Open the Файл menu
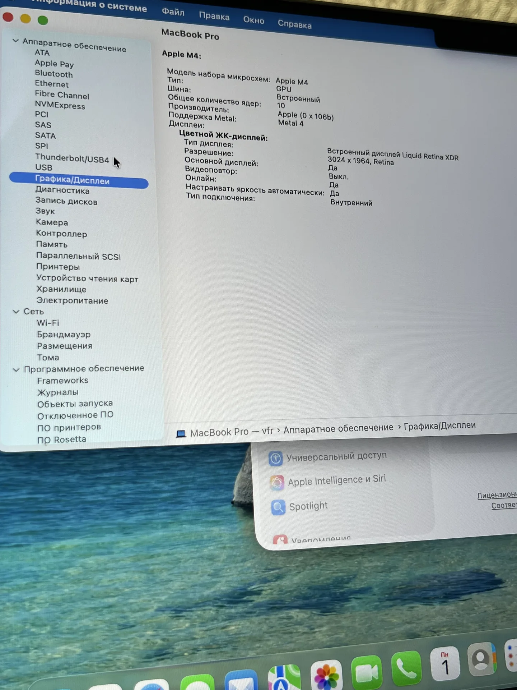The height and width of the screenshot is (690, 517). tap(173, 12)
